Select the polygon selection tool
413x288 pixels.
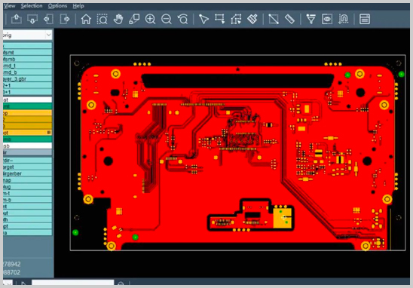click(236, 19)
